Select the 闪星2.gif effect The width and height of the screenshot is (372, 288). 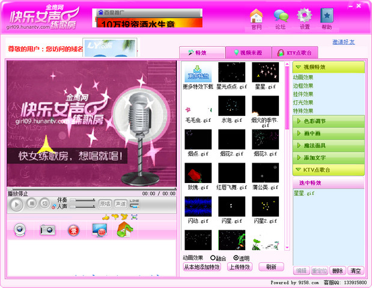pos(265,206)
